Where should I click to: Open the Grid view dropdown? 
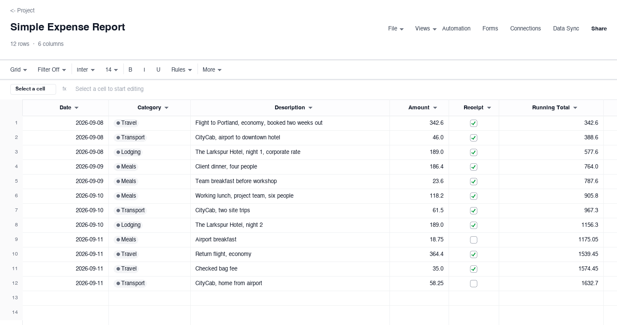(19, 69)
